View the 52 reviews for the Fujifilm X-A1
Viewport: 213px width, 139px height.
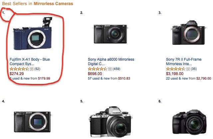[37, 69]
